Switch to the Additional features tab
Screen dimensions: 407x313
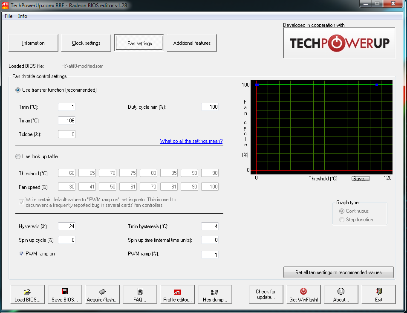click(192, 43)
